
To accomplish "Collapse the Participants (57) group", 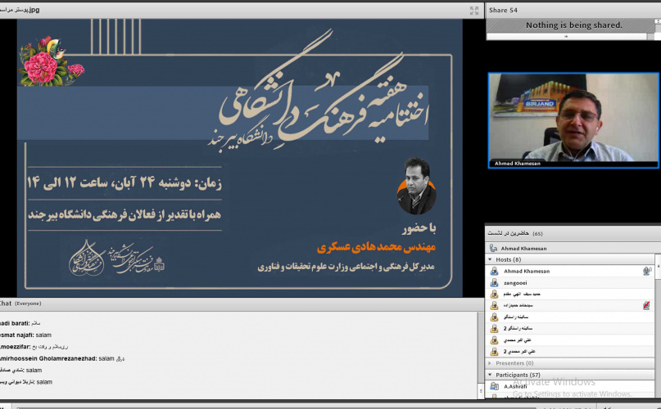I will pos(490,375).
